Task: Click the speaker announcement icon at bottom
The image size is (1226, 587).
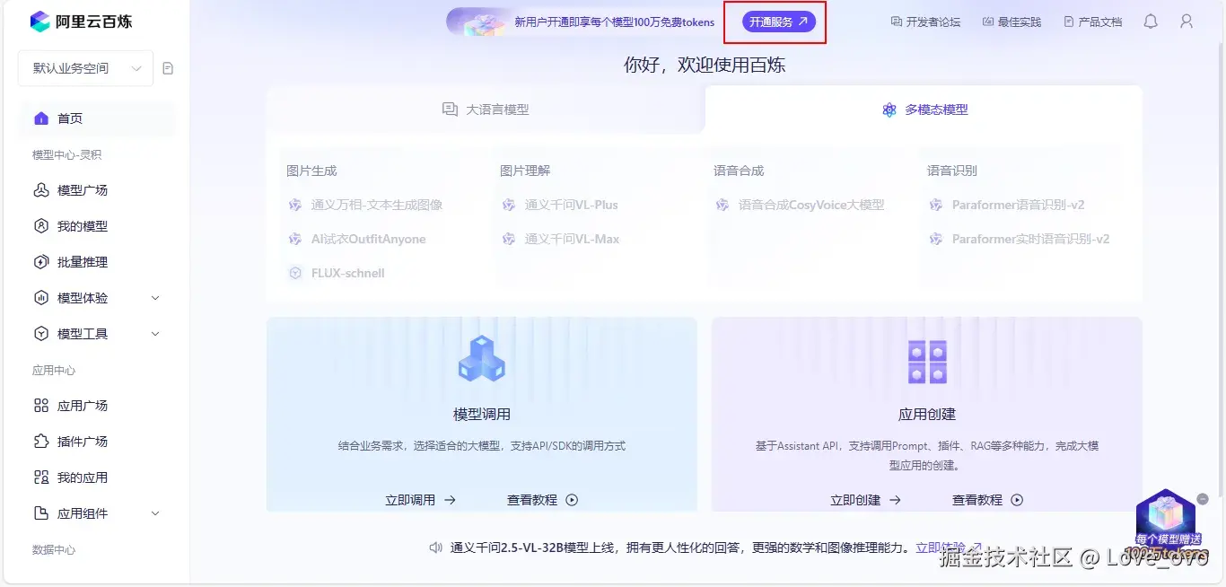Action: 436,548
